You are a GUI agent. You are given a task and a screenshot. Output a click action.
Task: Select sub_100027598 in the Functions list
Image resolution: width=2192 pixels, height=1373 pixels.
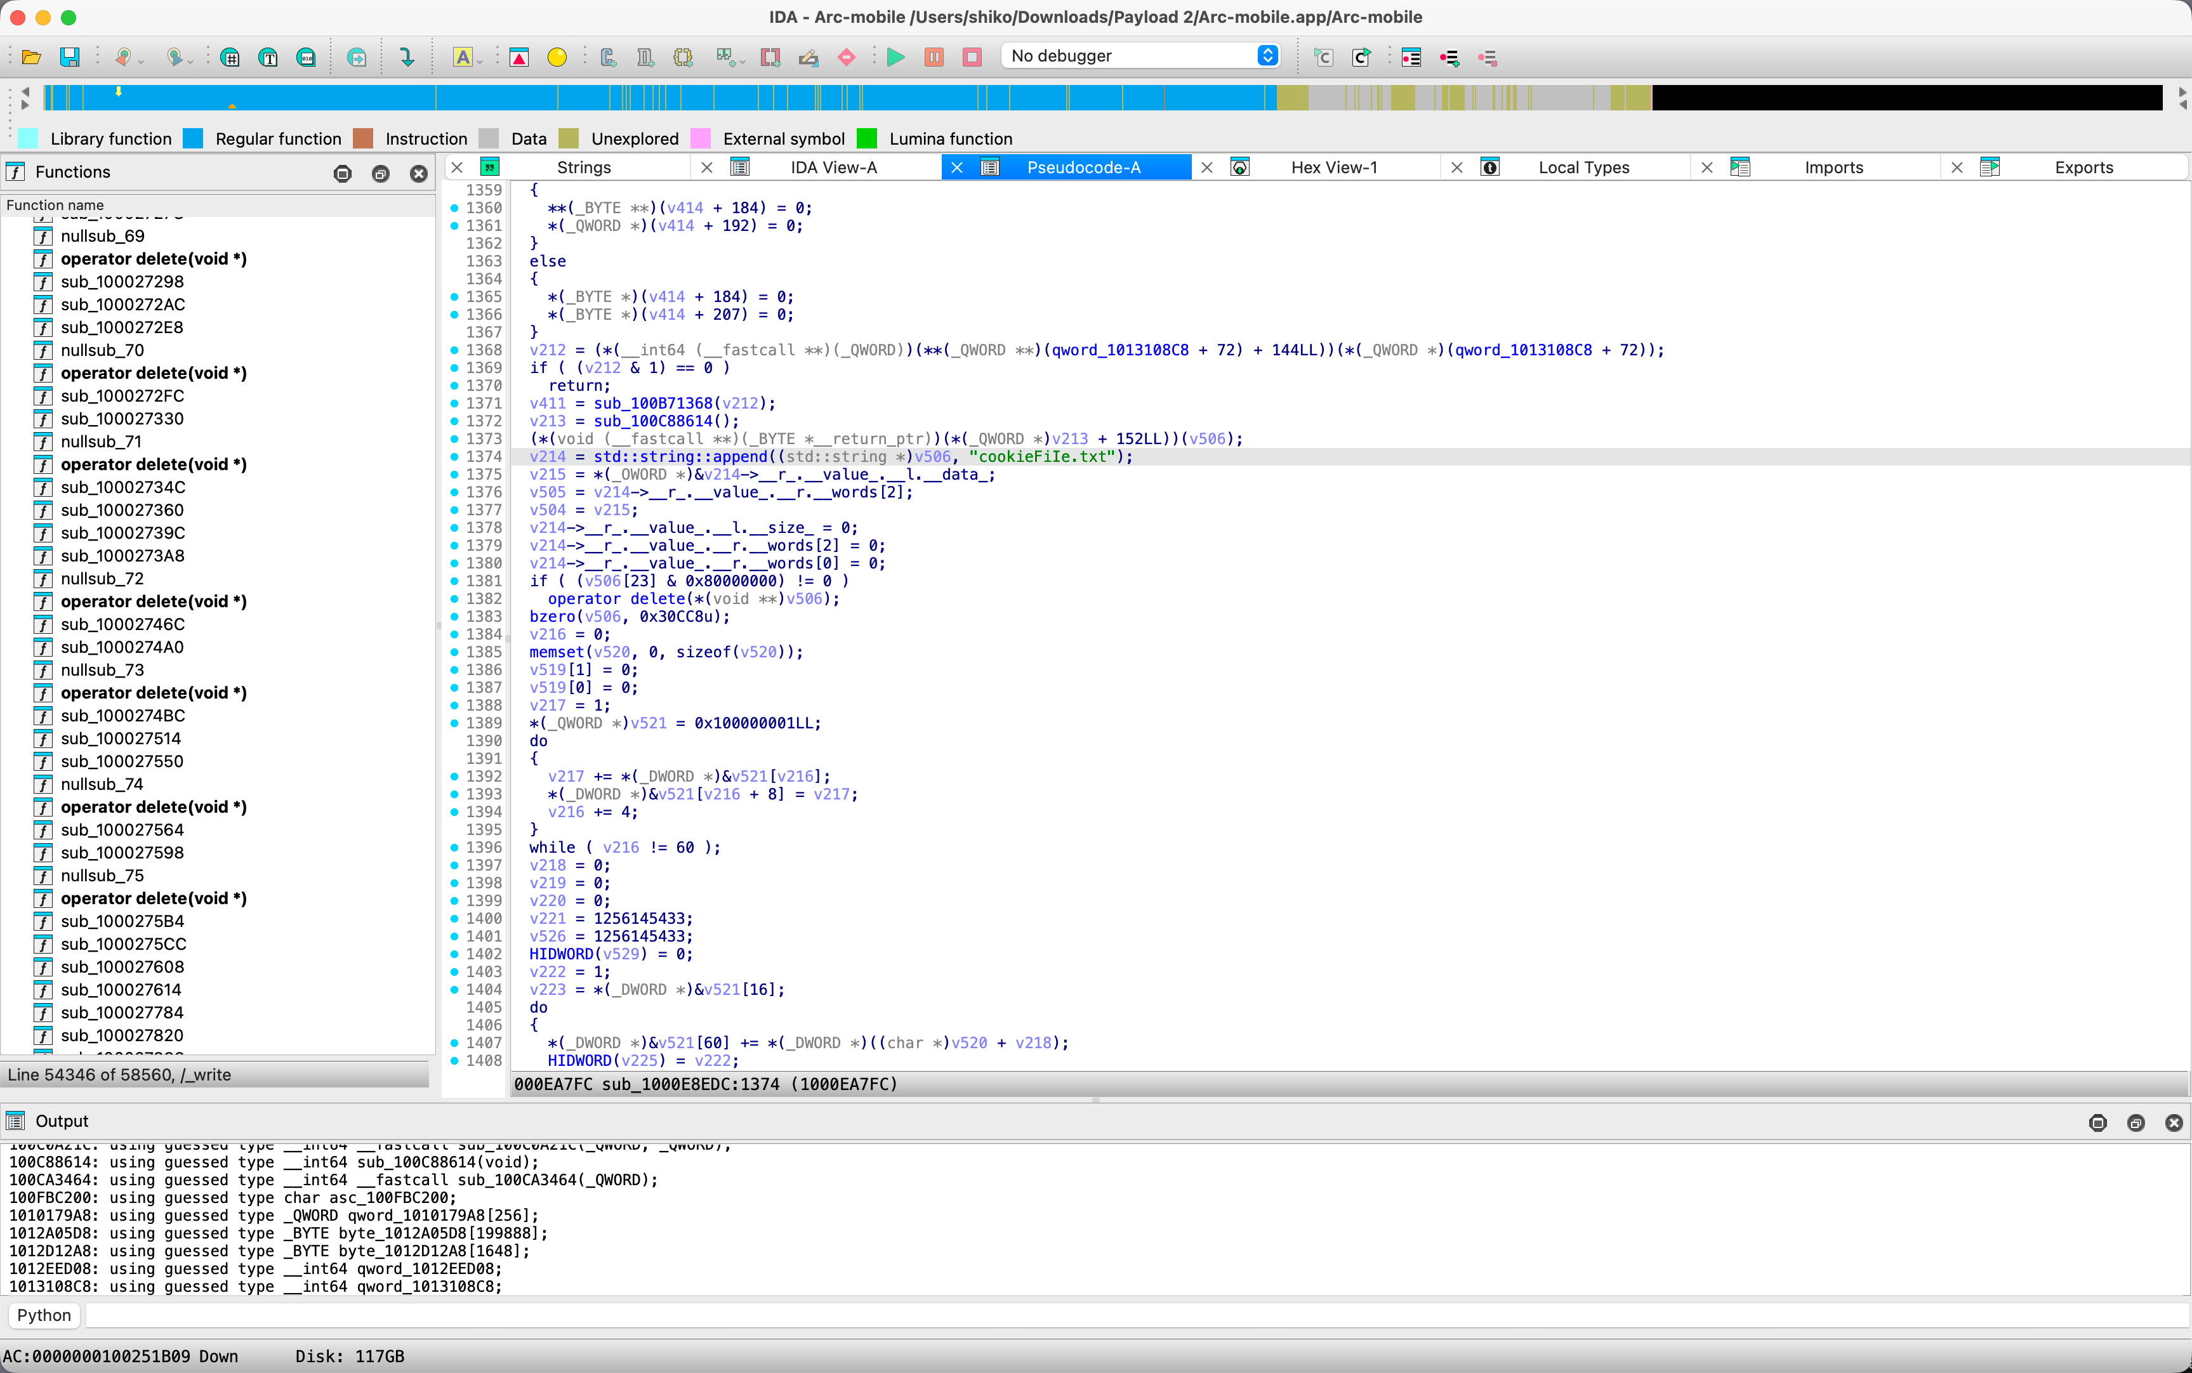point(122,853)
